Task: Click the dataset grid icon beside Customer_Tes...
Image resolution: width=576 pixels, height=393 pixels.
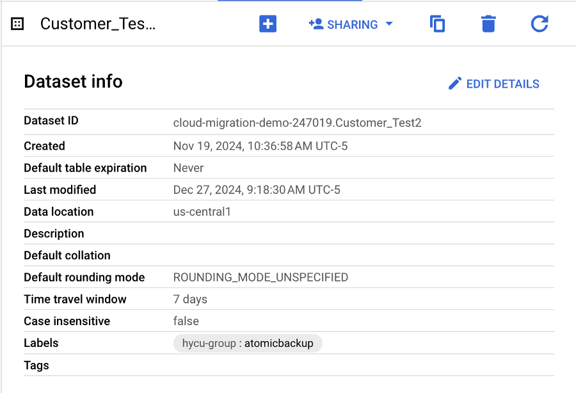Action: [18, 24]
